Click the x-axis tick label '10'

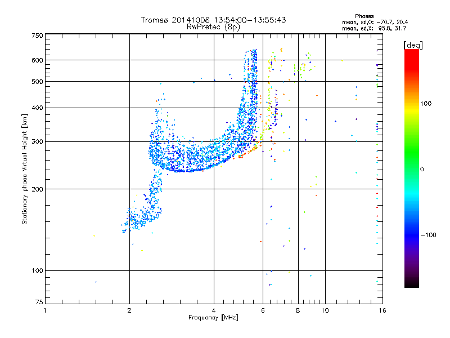(x=325, y=311)
